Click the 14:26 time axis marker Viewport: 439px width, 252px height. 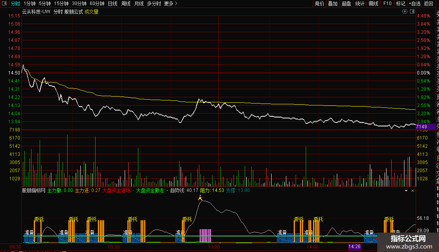point(355,247)
